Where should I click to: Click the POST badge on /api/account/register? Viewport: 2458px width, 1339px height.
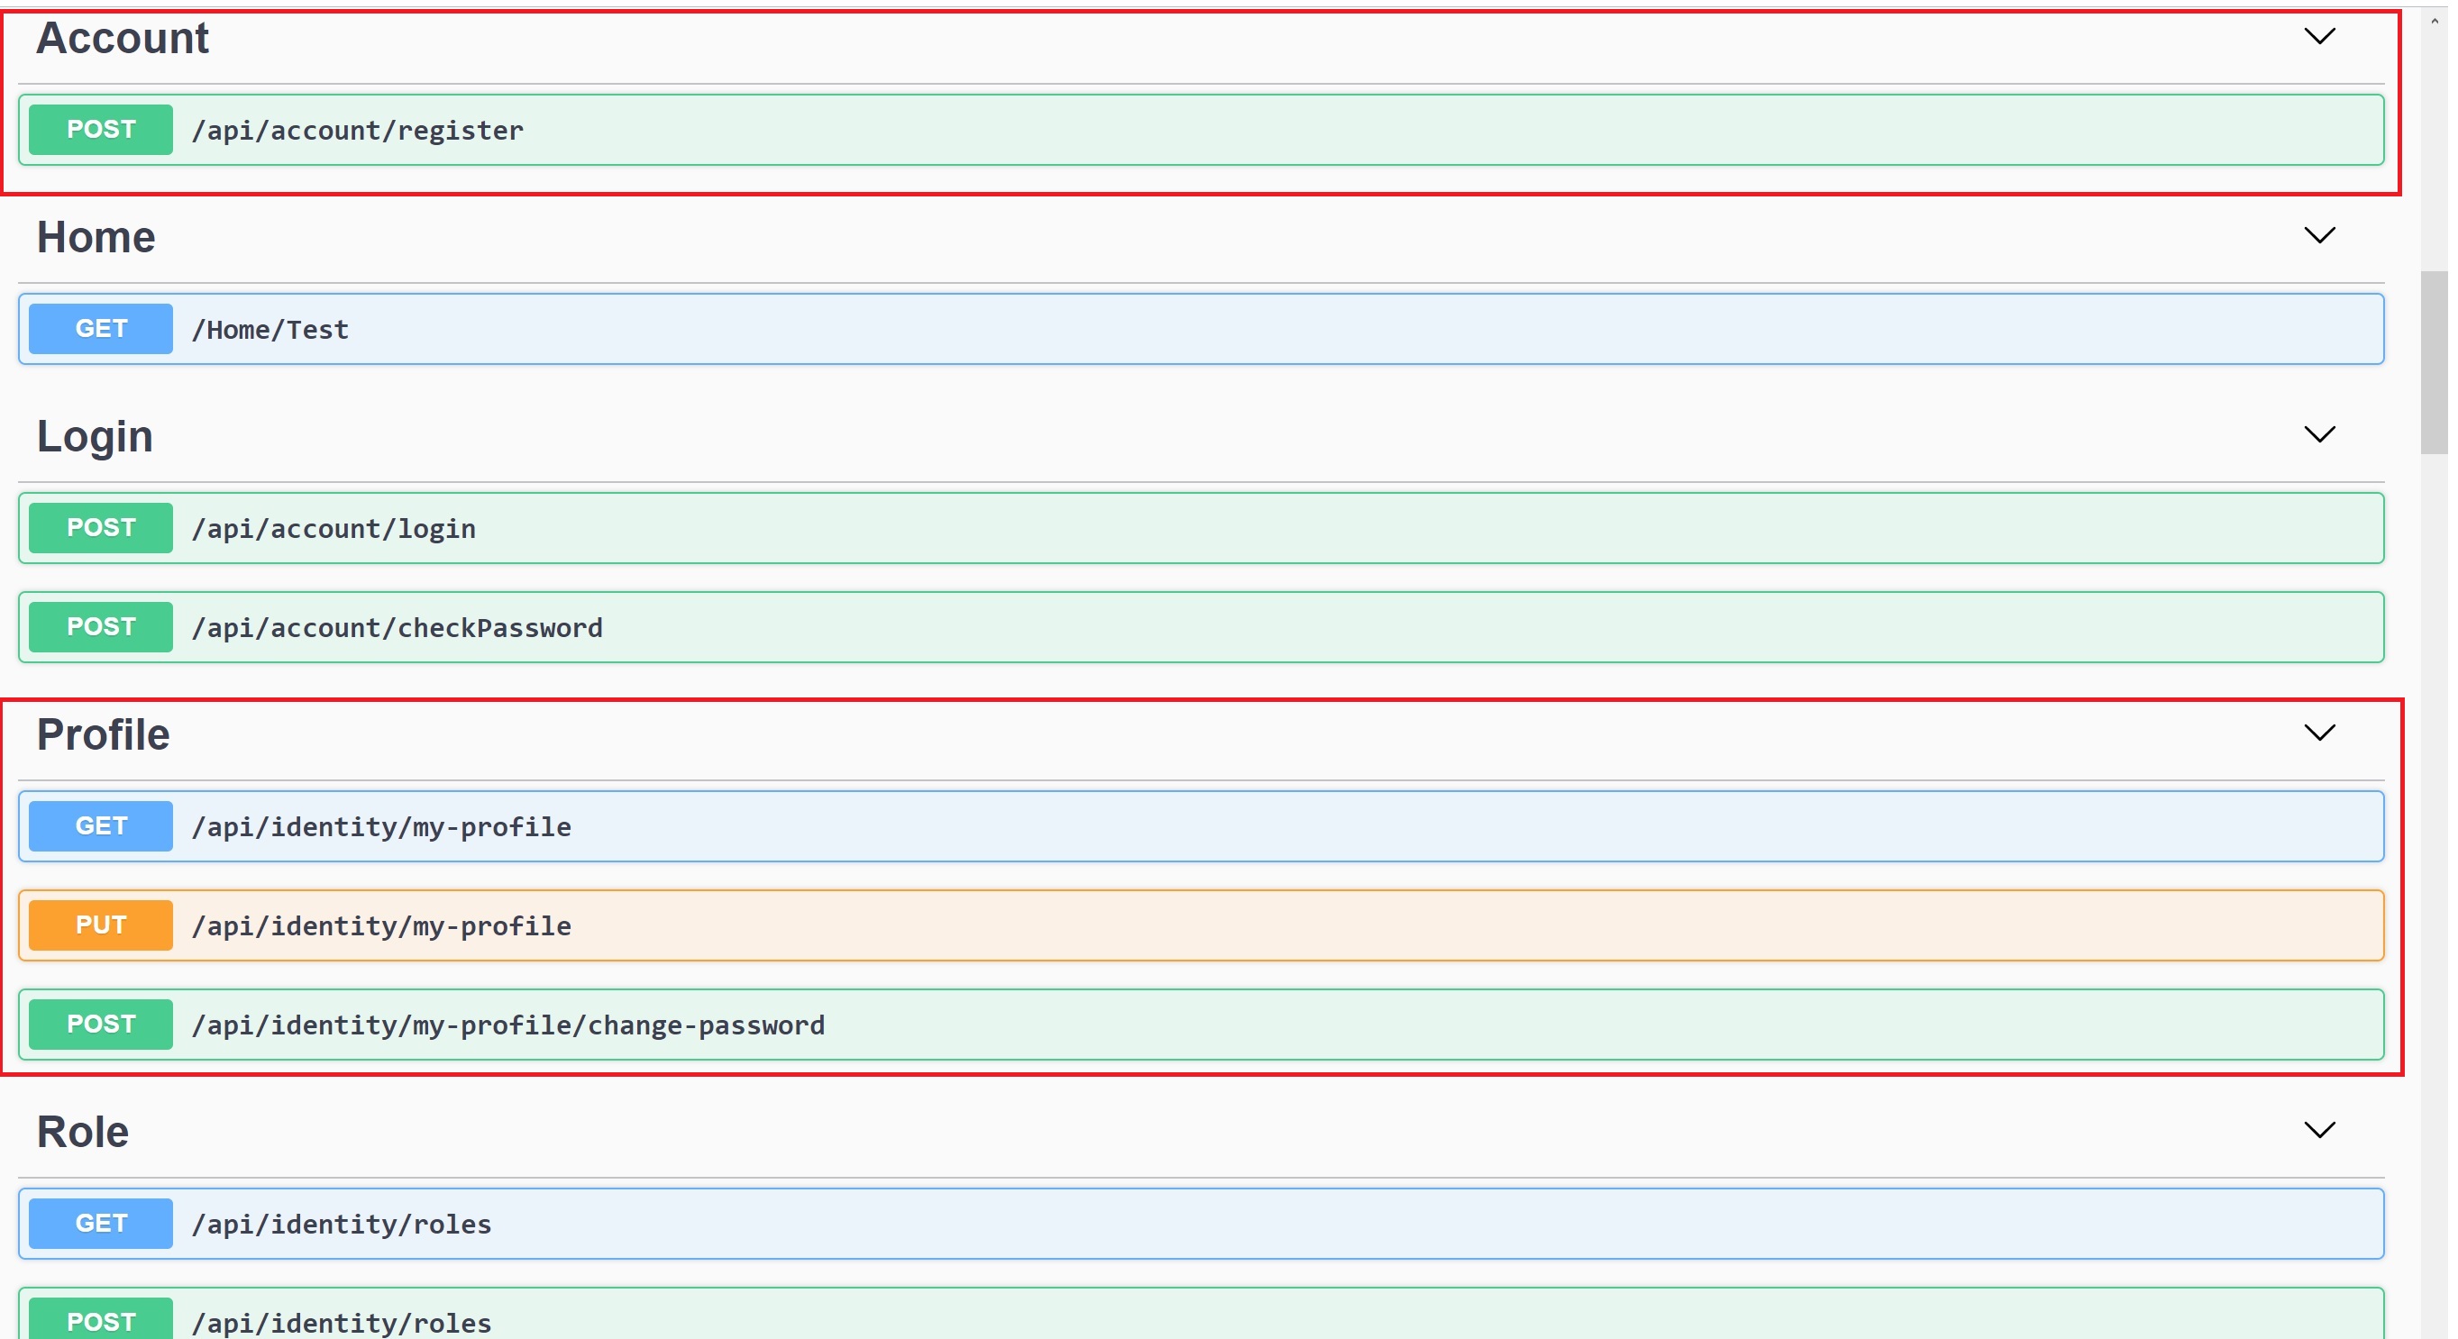[x=99, y=130]
